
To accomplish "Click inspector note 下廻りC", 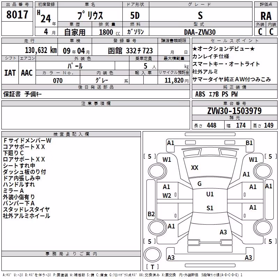I will point(13,153).
